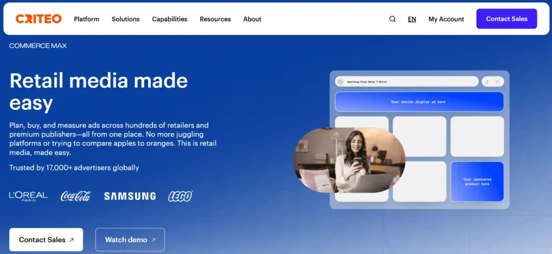Click 'Your sponsored product here' tile
The image size is (552, 254).
[x=477, y=182]
